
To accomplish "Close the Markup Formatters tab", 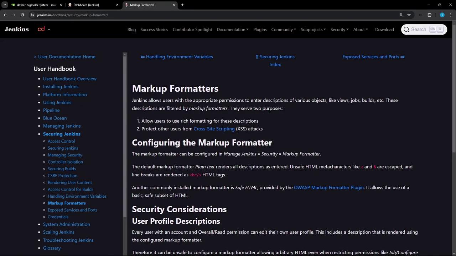I will coord(174,5).
